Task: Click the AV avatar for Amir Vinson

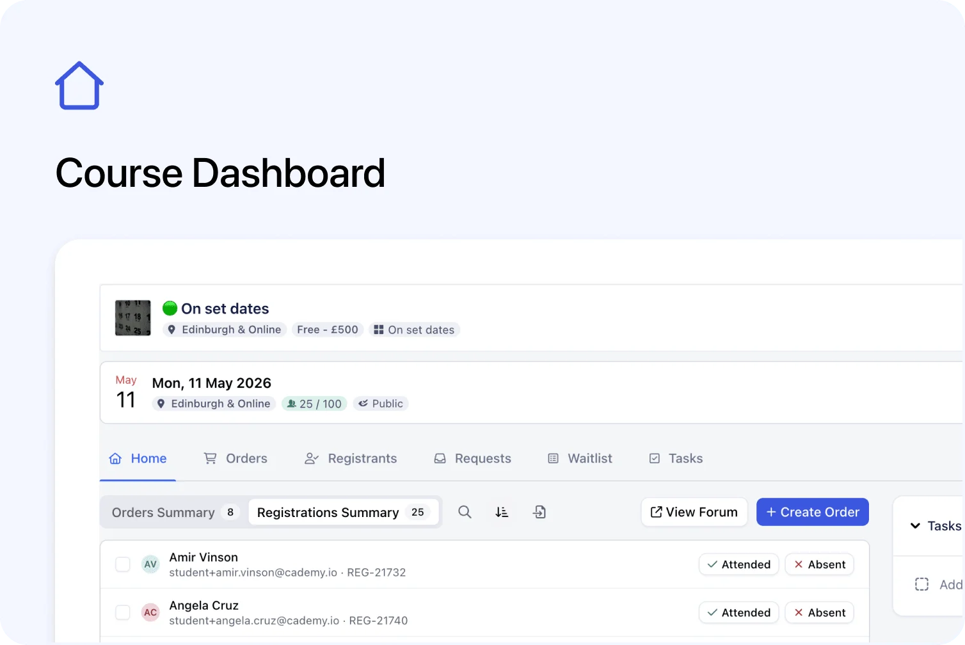Action: pos(150,564)
